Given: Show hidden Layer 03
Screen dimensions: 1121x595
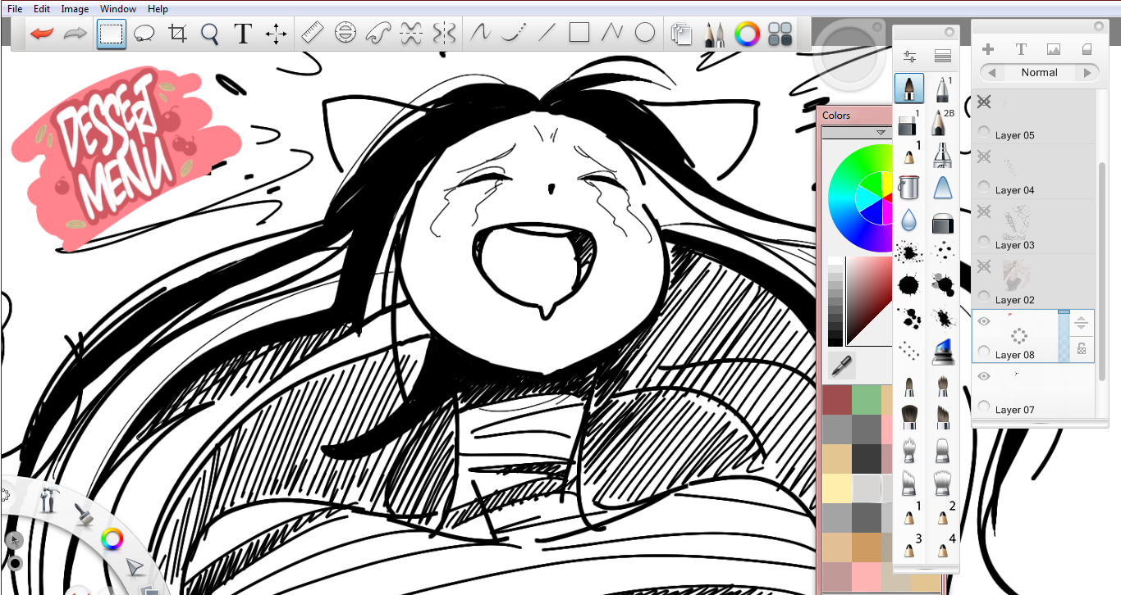Looking at the screenshot, I should click(985, 211).
